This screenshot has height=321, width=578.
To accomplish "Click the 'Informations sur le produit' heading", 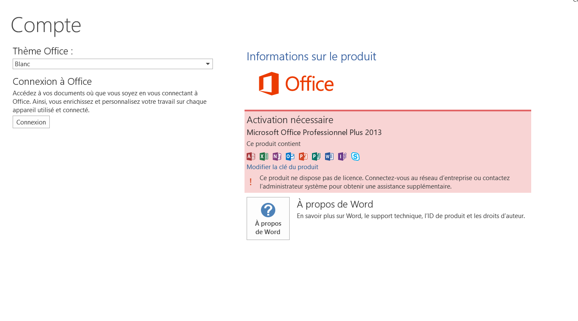I will point(312,57).
